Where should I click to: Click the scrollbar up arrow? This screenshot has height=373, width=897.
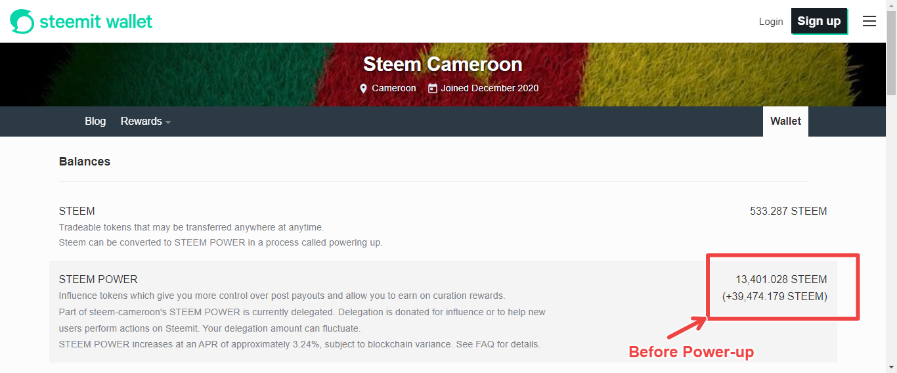pos(891,6)
